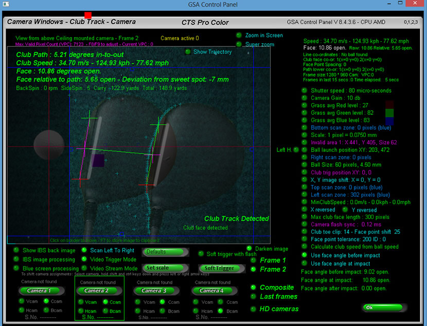This screenshot has width=427, height=326.
Task: Set Camera 1 as Bcam
Action: [46, 310]
